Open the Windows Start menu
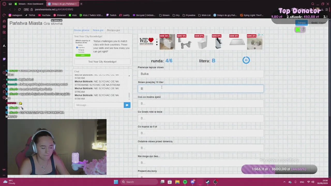This screenshot has width=331, height=186. [x=116, y=182]
